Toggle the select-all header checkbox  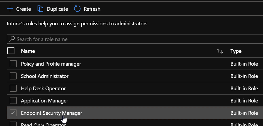(11, 51)
